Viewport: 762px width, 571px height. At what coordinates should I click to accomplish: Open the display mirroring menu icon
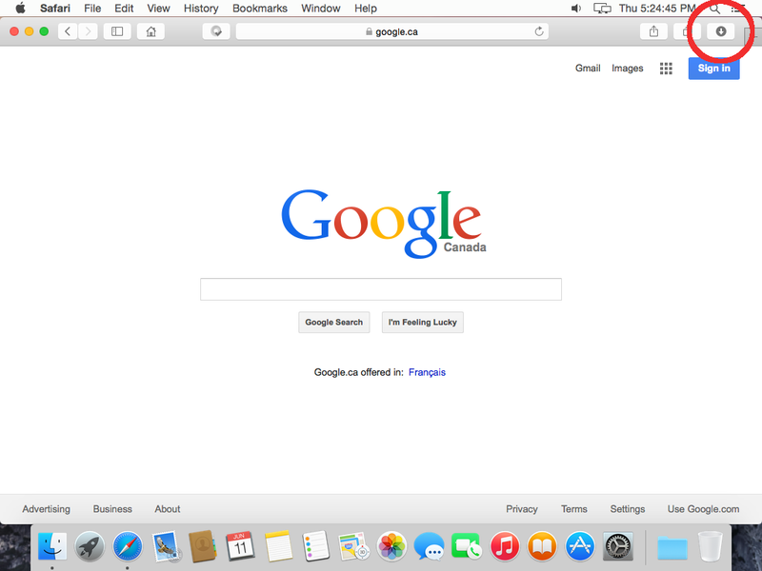(602, 9)
